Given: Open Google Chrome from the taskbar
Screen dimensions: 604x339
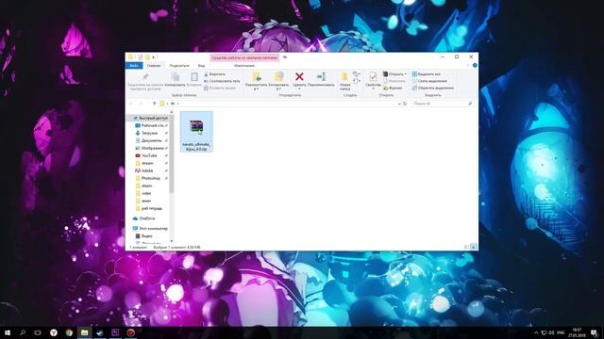Looking at the screenshot, I should coord(69,332).
